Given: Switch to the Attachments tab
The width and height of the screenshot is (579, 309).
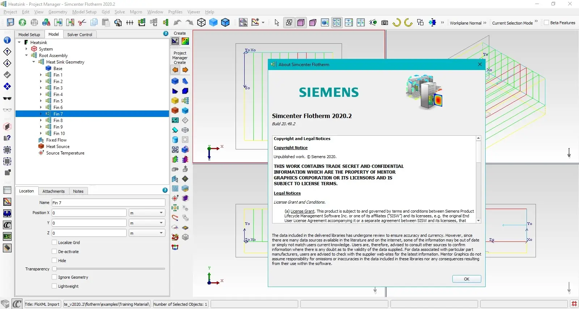Looking at the screenshot, I should pyautogui.click(x=54, y=191).
